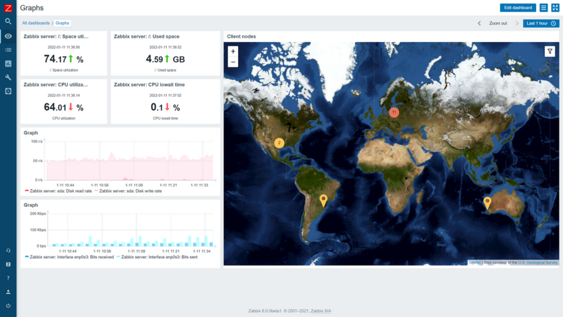Open the map filter funnel icon
Image resolution: width=563 pixels, height=317 pixels.
[549, 51]
